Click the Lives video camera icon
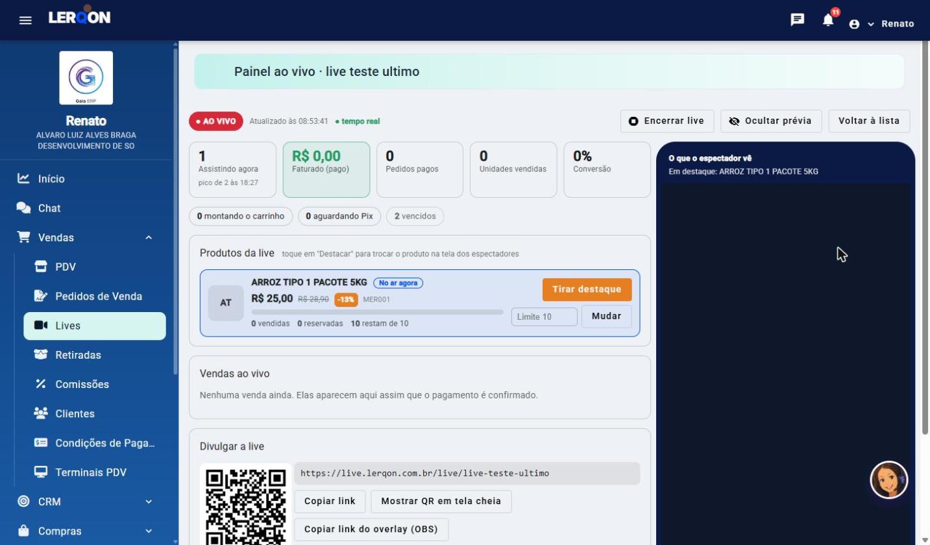Viewport: 930px width, 545px height. 41,325
